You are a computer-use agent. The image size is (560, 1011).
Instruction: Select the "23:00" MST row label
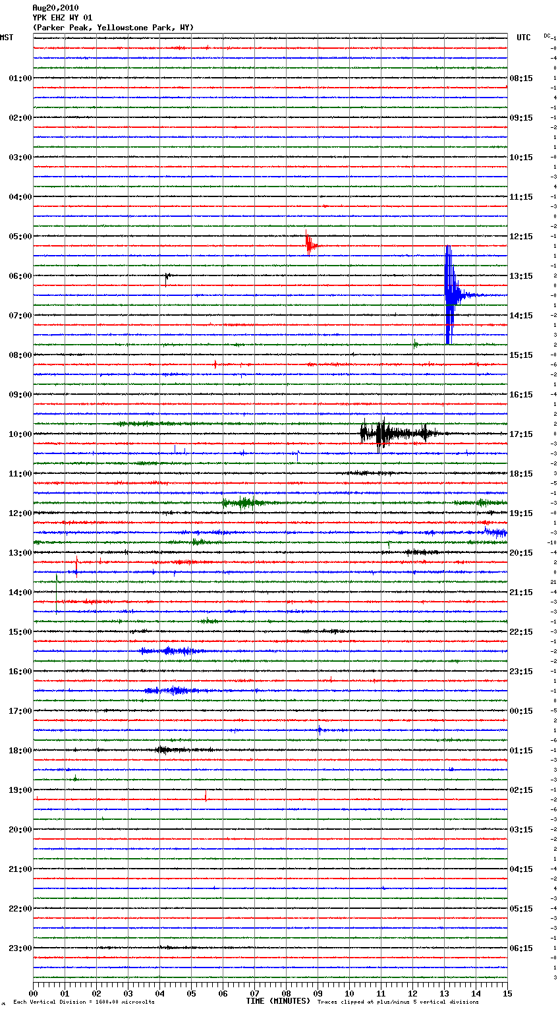(20, 948)
